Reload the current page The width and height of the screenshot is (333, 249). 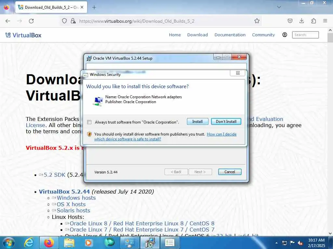[31, 21]
